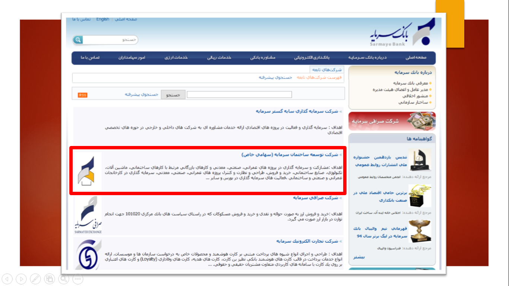Advance to next slide with the arrow control
The width and height of the screenshot is (509, 286).
tap(21, 279)
